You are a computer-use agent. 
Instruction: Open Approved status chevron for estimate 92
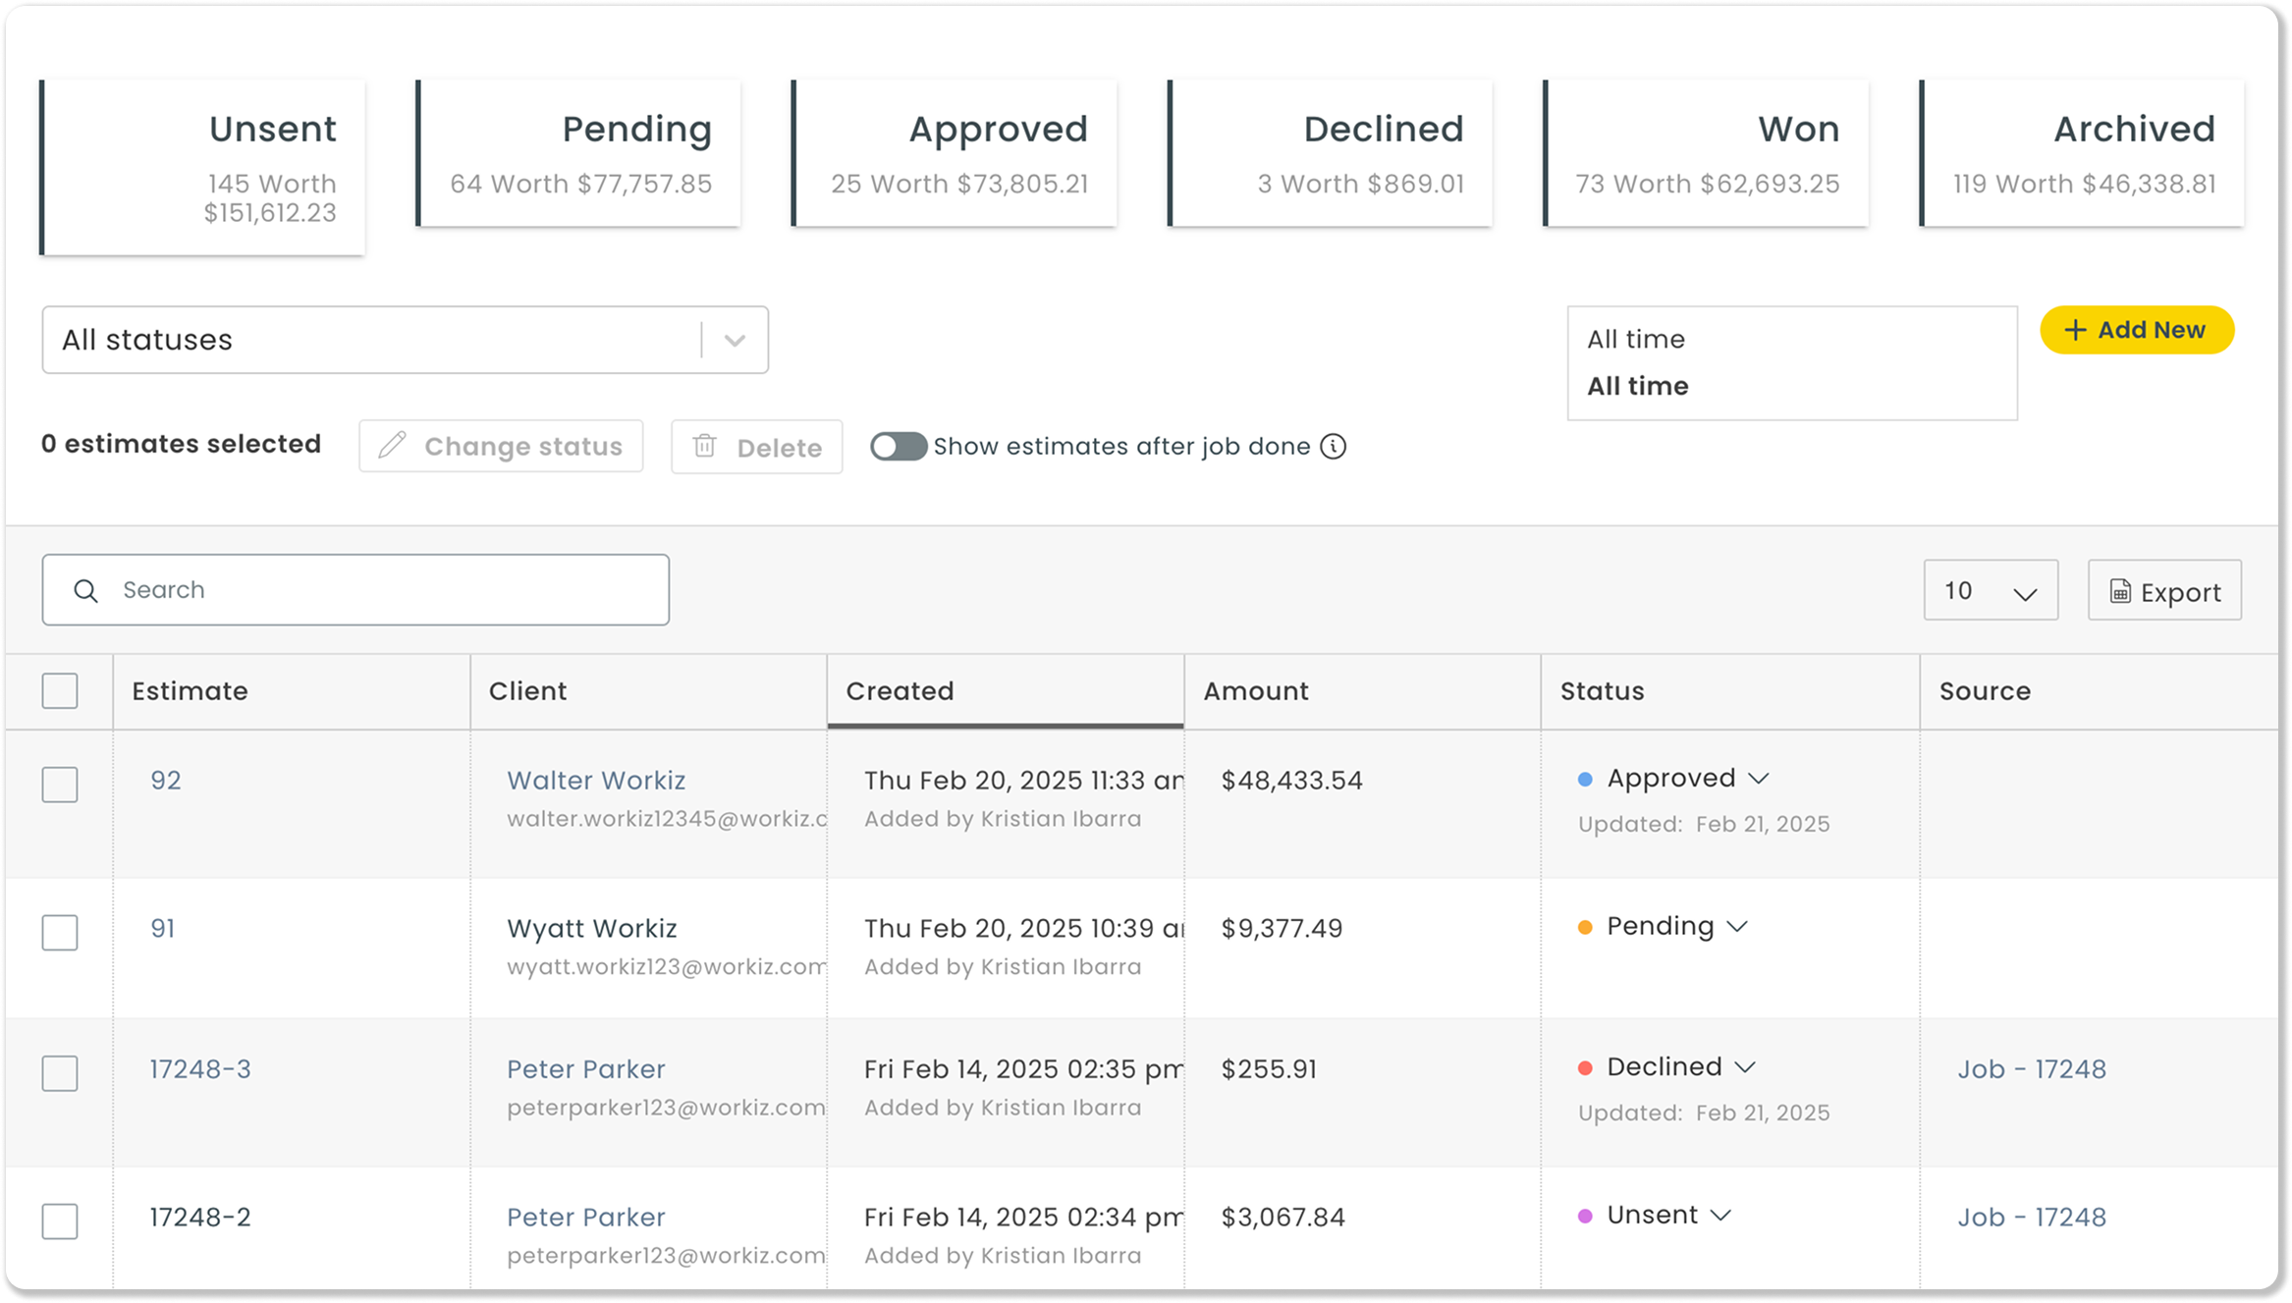[1759, 779]
